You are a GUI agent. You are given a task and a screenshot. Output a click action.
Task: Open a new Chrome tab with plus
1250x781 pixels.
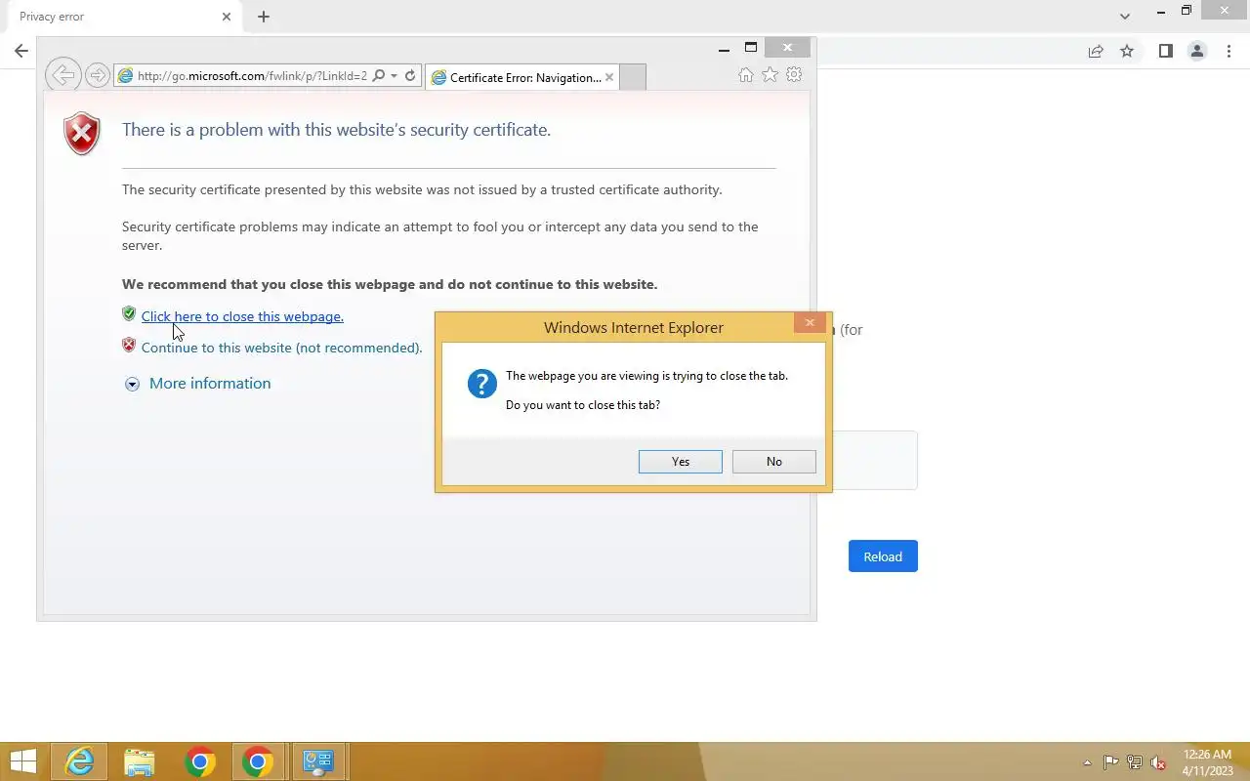pos(264,17)
